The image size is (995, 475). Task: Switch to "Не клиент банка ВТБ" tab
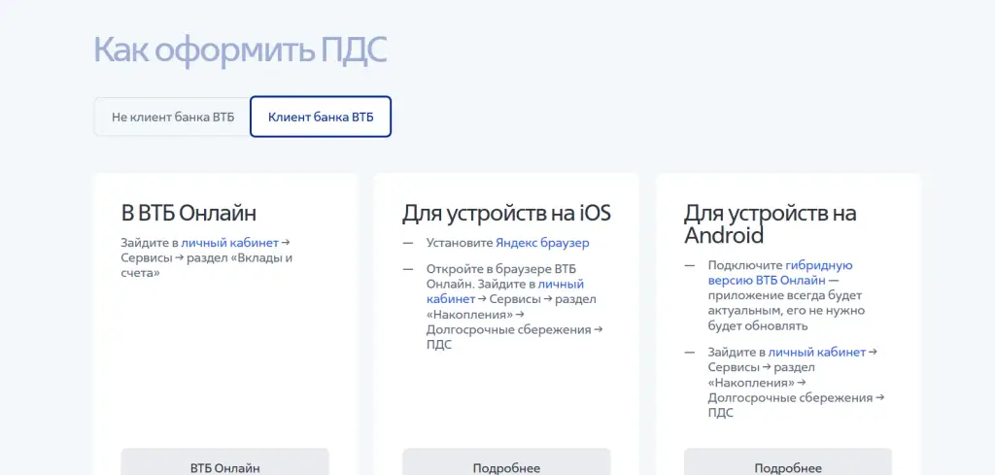click(173, 117)
